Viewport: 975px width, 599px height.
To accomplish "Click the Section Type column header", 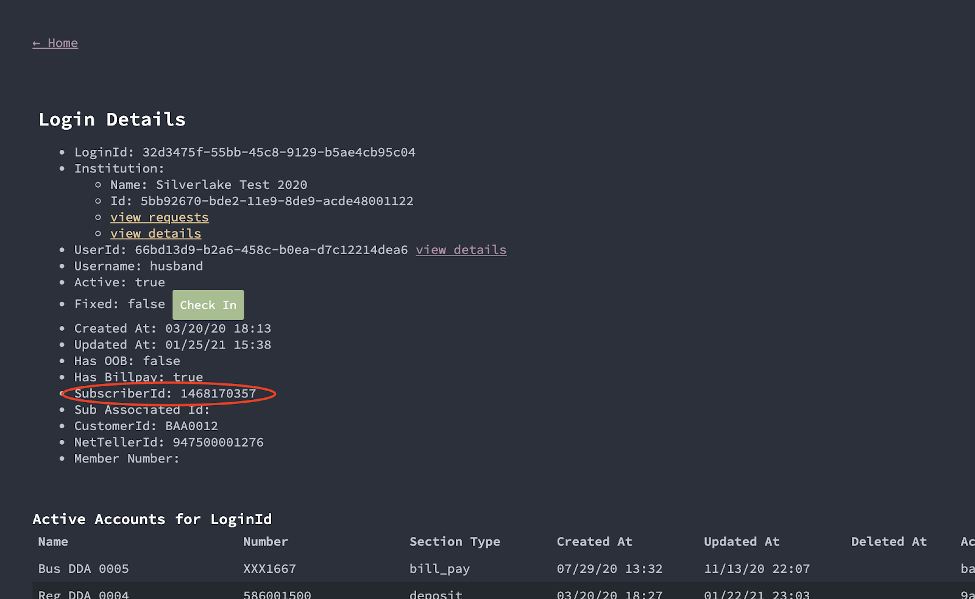I will coord(455,542).
